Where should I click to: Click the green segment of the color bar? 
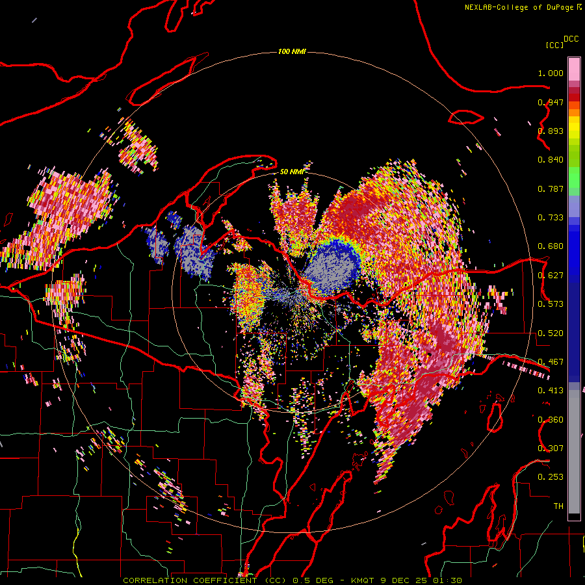[574, 177]
